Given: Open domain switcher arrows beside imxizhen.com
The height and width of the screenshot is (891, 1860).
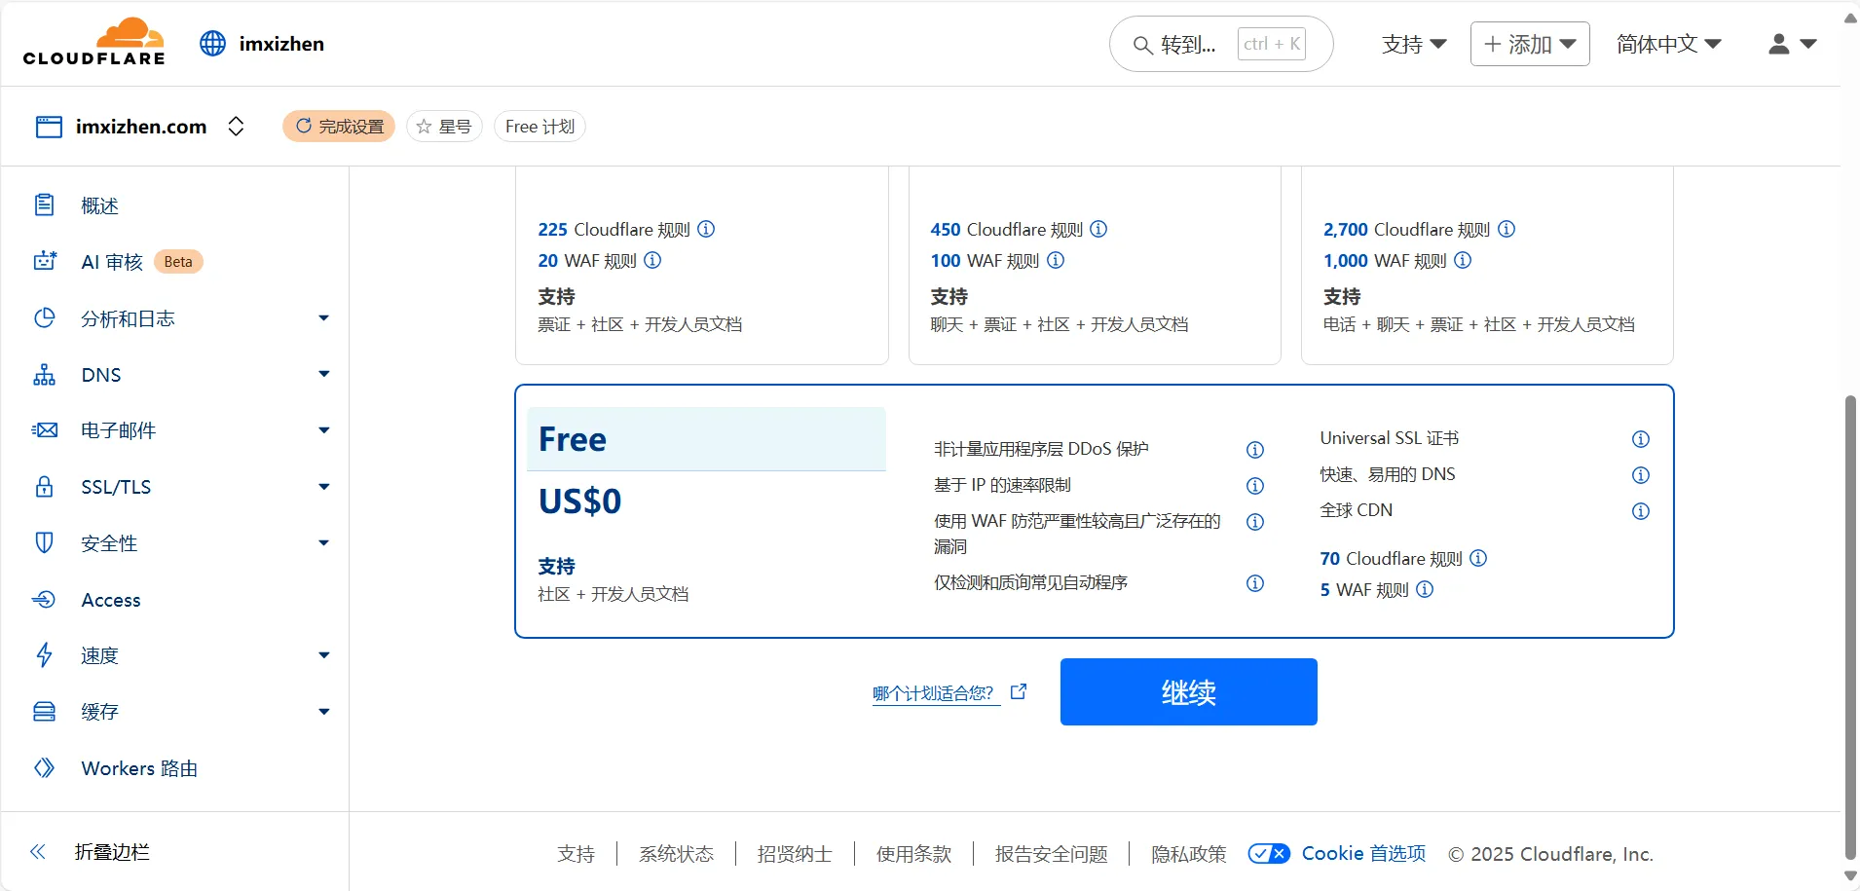Looking at the screenshot, I should coord(236,127).
